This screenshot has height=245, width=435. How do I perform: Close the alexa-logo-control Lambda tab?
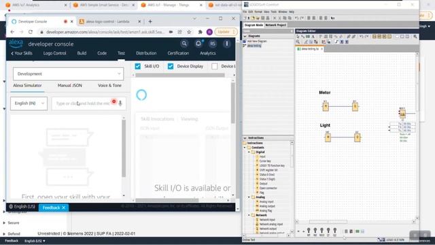(x=139, y=21)
